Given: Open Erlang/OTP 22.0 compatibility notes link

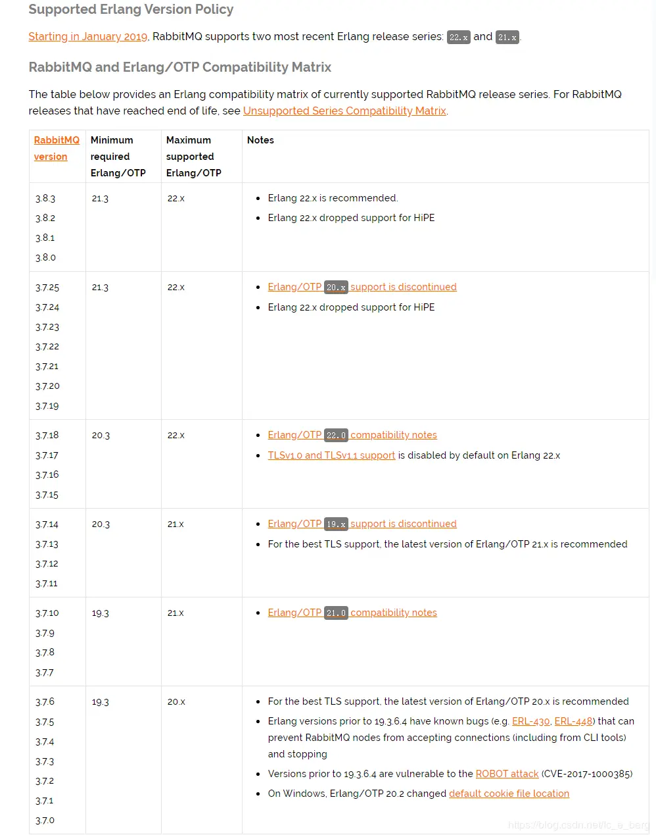Looking at the screenshot, I should pyautogui.click(x=352, y=435).
